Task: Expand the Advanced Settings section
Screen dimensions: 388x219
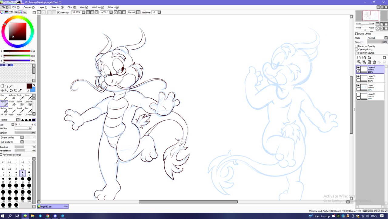Action: click(x=2, y=155)
